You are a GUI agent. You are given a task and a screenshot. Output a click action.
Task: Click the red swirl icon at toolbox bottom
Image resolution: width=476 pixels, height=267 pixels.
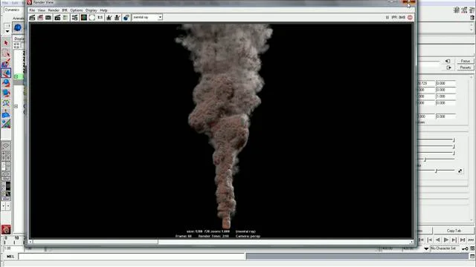point(6,229)
